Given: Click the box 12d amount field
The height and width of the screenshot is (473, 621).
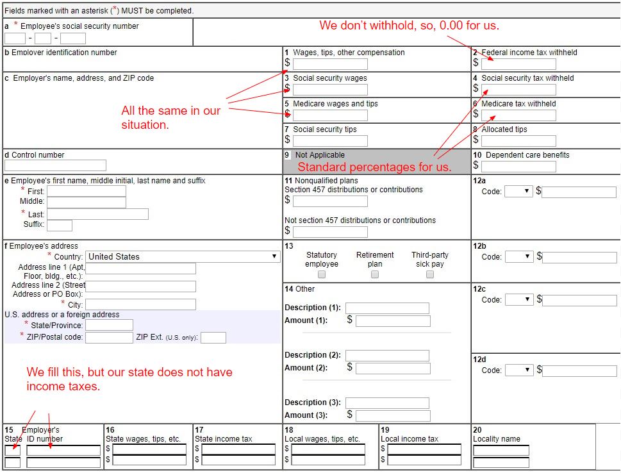Looking at the screenshot, I should (579, 371).
